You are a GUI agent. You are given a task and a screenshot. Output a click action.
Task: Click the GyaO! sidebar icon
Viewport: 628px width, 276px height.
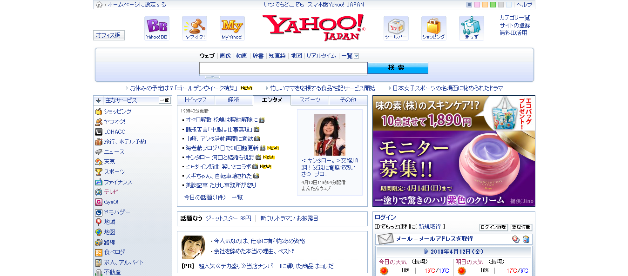tap(99, 202)
